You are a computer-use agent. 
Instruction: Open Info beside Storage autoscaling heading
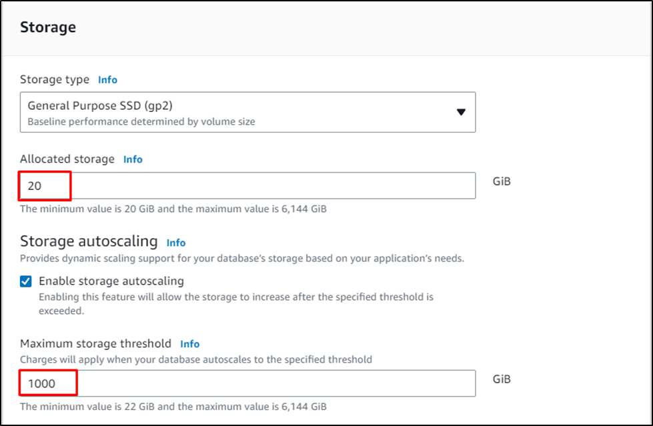pos(176,243)
